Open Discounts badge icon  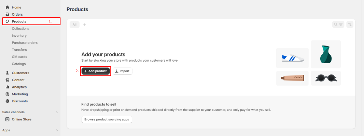(x=7, y=101)
